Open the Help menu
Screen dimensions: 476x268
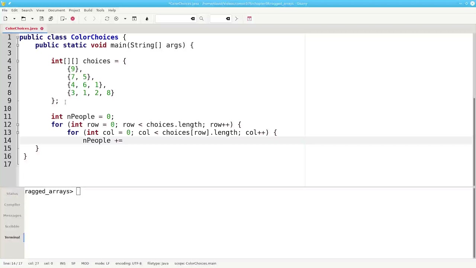point(112,10)
